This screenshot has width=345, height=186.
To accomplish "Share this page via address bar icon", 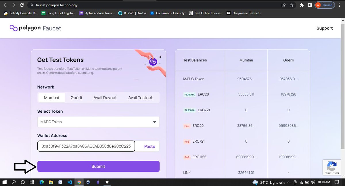I will point(283,5).
